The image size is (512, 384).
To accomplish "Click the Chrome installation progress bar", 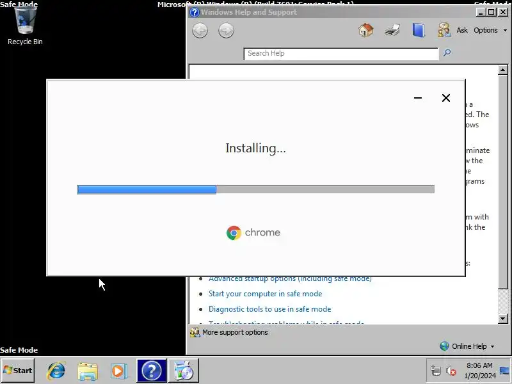I will pos(255,189).
